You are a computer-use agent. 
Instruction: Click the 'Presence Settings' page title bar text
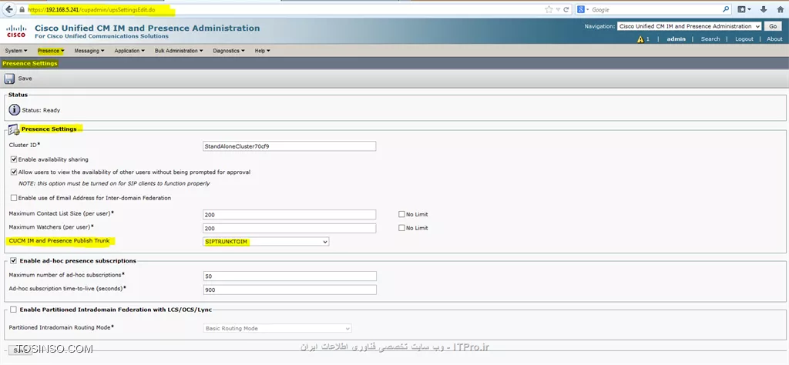click(x=30, y=63)
